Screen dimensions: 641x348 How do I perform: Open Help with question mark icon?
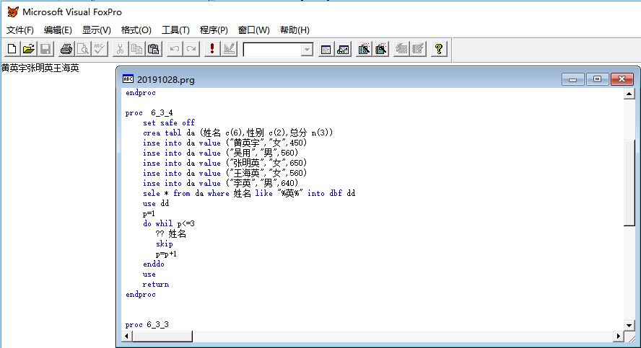[439, 49]
